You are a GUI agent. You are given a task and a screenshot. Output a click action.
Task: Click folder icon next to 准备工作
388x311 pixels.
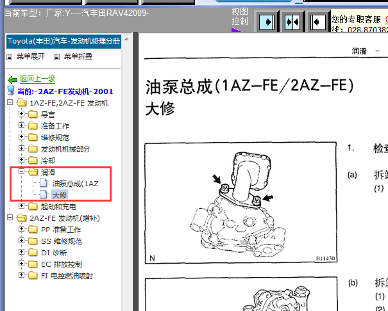33,125
